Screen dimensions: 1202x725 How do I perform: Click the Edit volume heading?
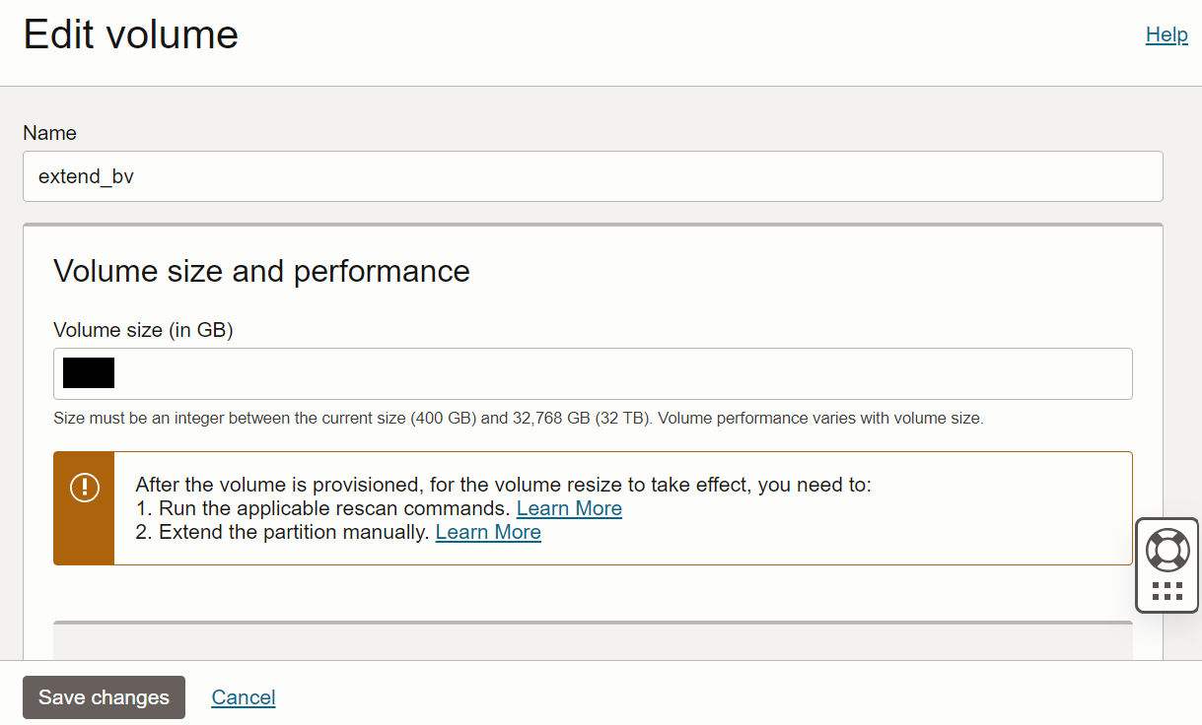coord(131,34)
